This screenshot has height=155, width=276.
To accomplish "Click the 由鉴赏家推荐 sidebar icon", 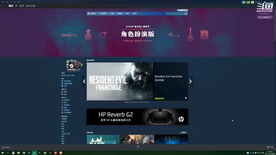I will [x=62, y=83].
